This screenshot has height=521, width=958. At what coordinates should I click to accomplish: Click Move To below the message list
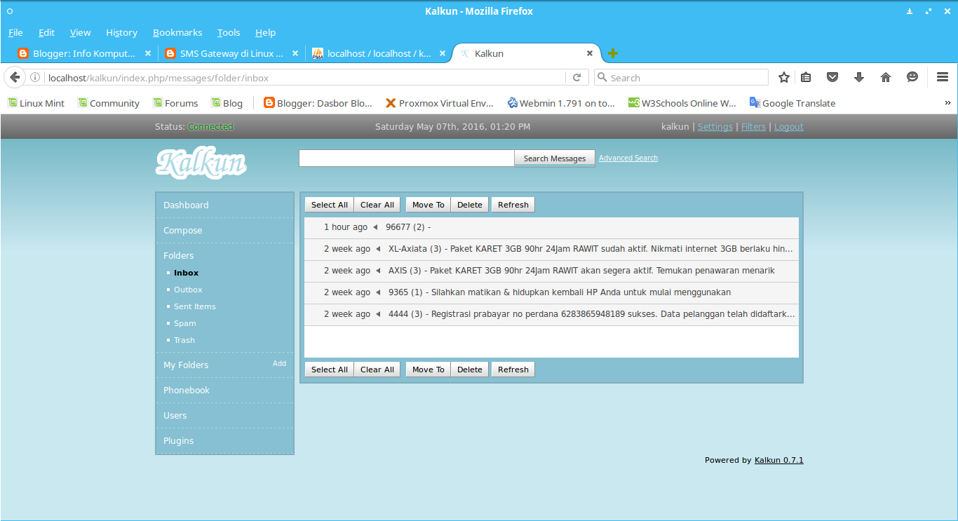(429, 370)
